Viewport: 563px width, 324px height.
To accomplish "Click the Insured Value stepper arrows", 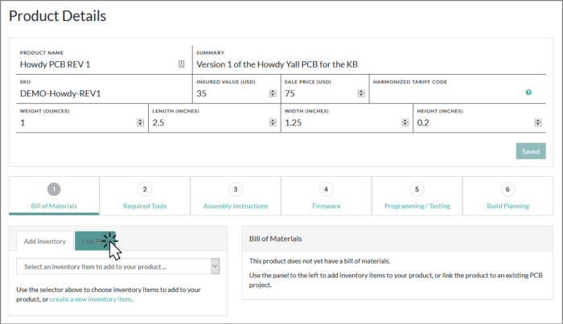I will (273, 93).
